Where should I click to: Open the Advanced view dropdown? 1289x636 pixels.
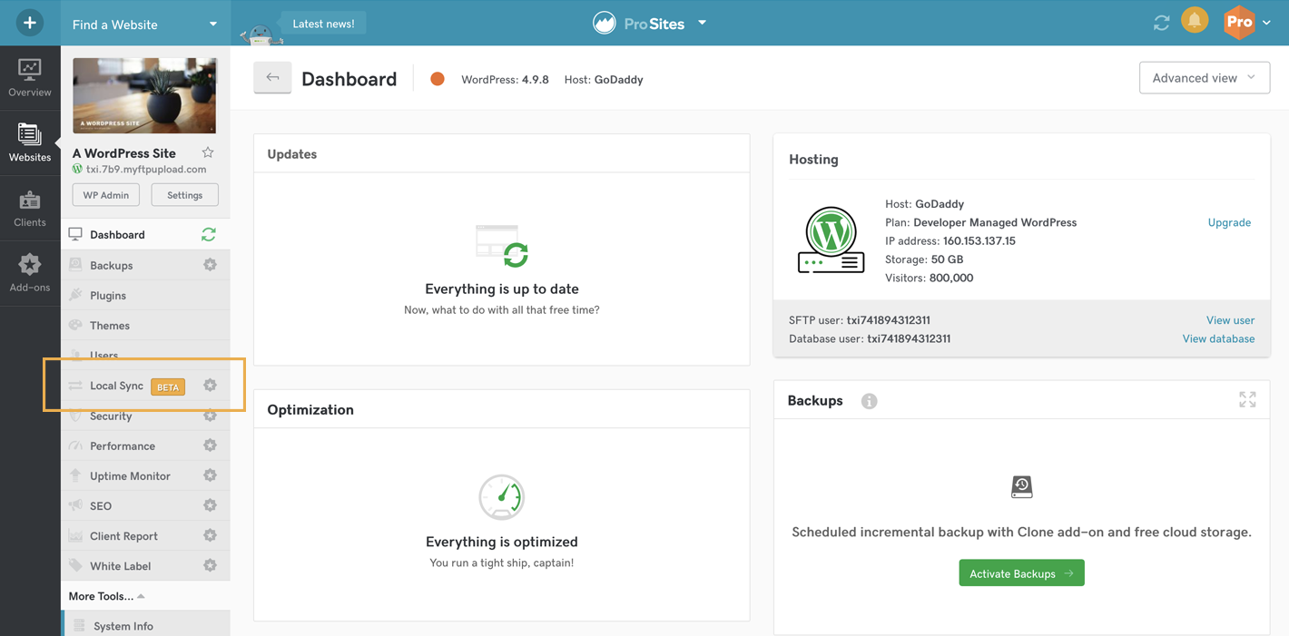click(x=1204, y=78)
